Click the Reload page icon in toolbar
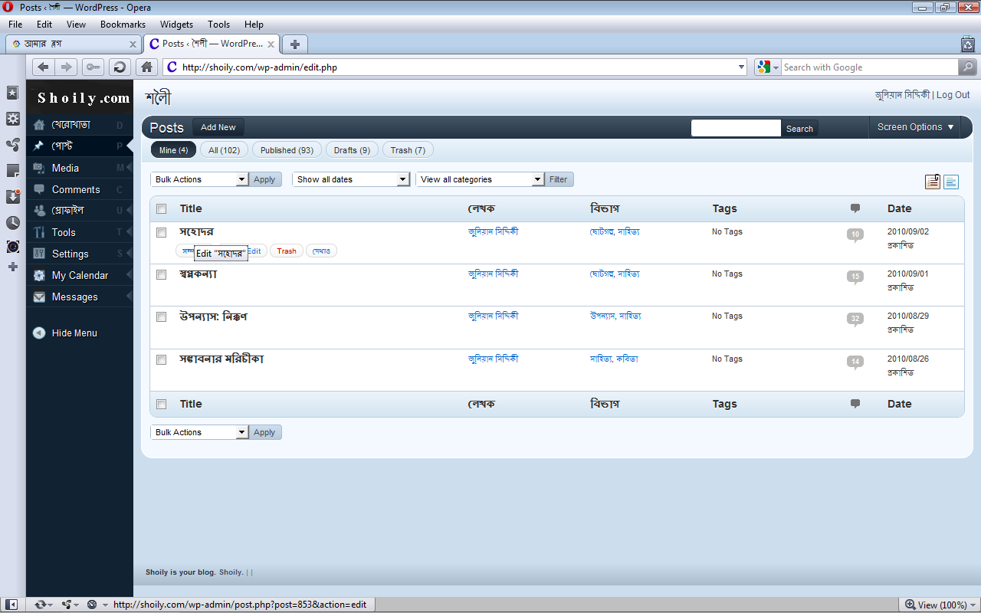This screenshot has width=981, height=613. [x=120, y=67]
